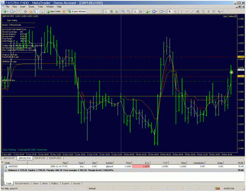Sort the trades by Order column header
Viewport: 246px width, 191px height.
pos(15,163)
